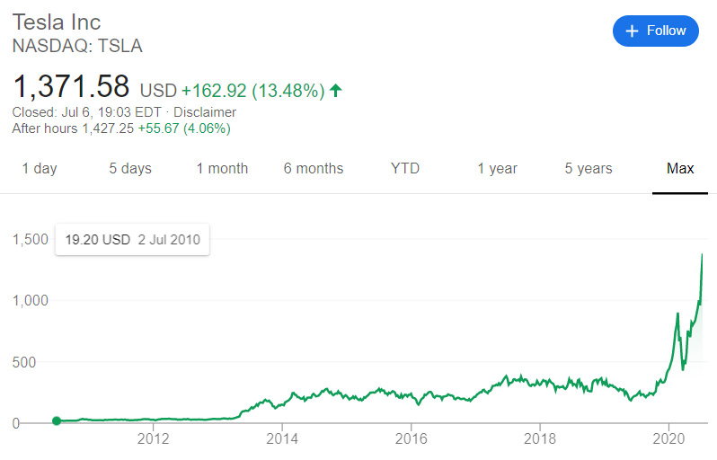The image size is (717, 460).
Task: Switch to the 1 year view
Action: point(498,168)
